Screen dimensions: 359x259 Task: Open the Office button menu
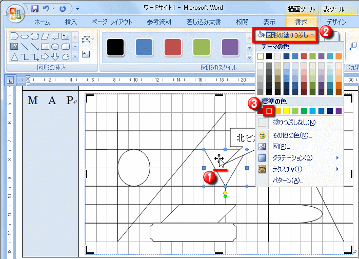click(x=15, y=13)
